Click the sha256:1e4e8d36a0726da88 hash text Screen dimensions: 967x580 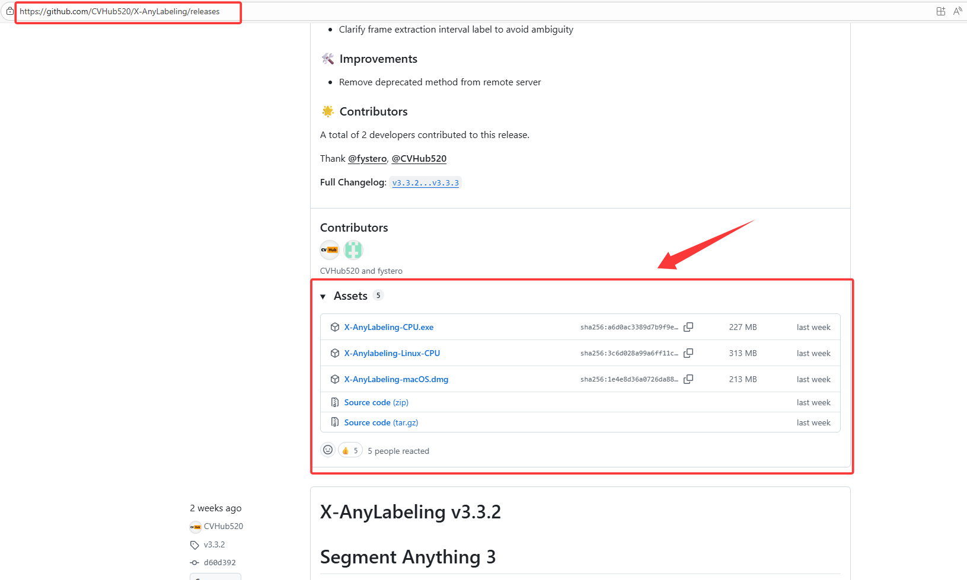[x=629, y=379]
